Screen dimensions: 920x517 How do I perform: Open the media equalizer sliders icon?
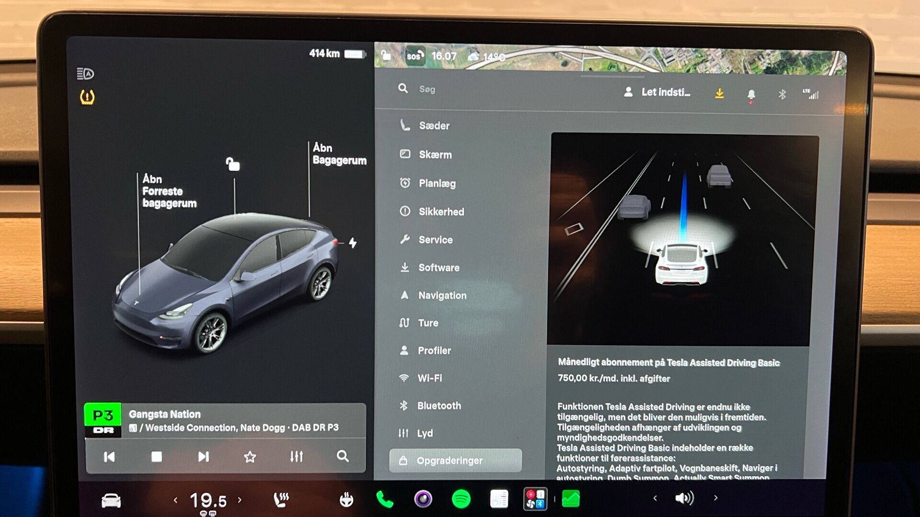[297, 456]
